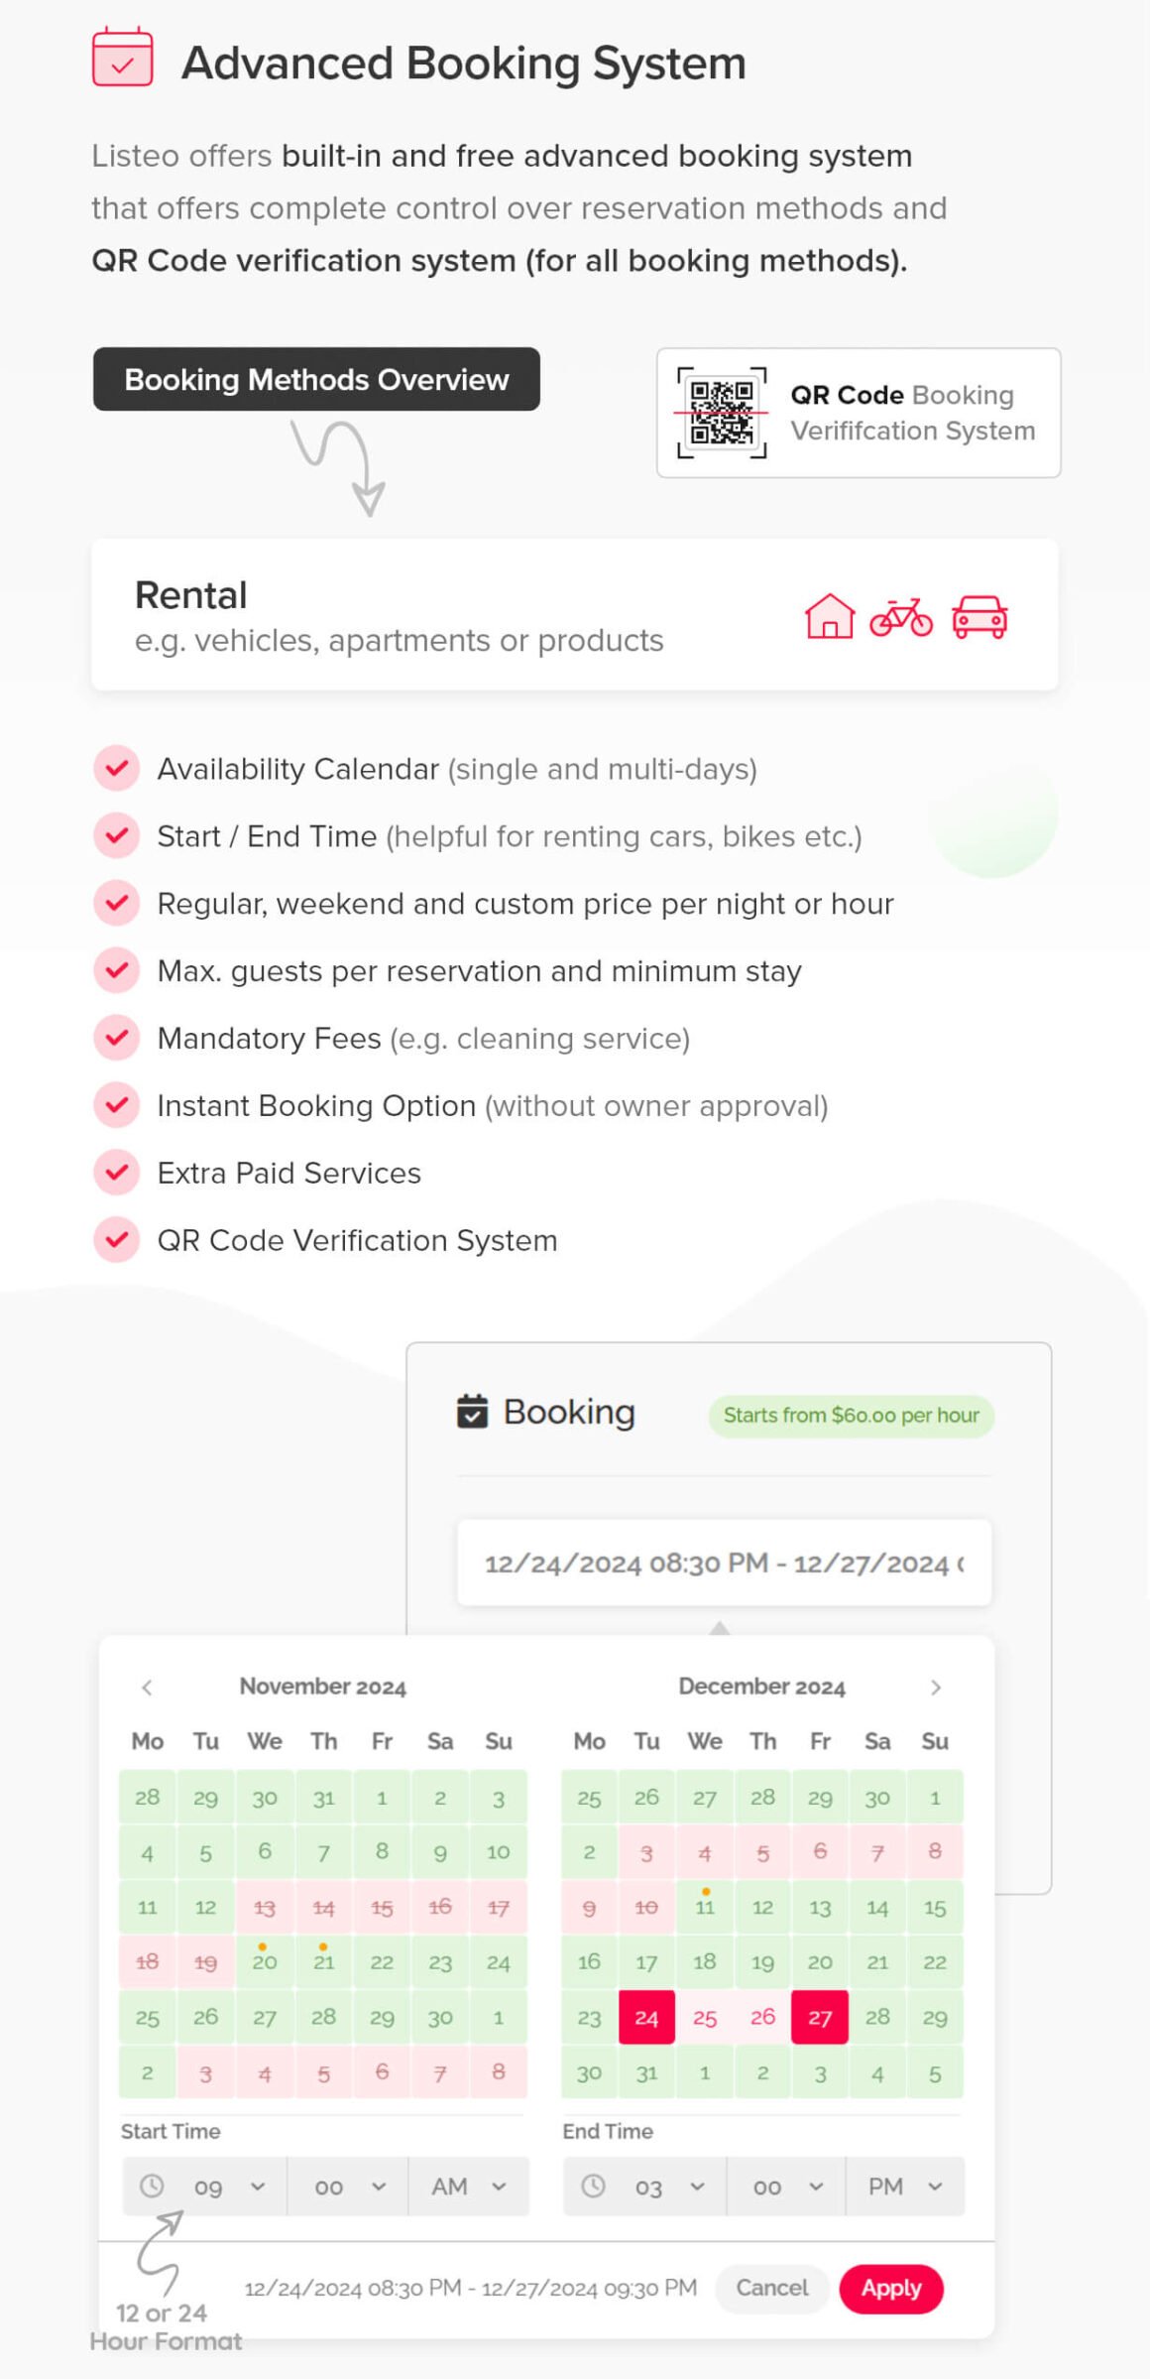This screenshot has height=2379, width=1150.
Task: Click the Cancel button
Action: (771, 2288)
